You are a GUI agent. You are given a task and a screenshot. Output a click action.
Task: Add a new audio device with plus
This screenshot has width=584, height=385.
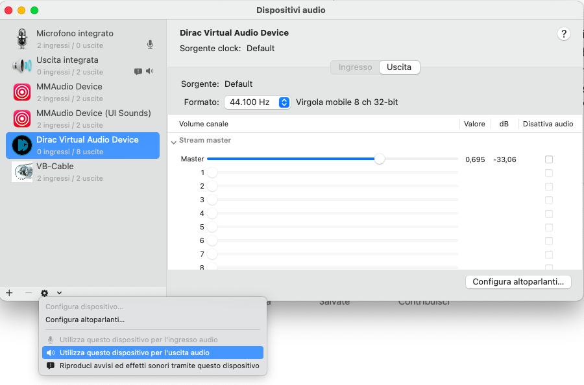[9, 293]
